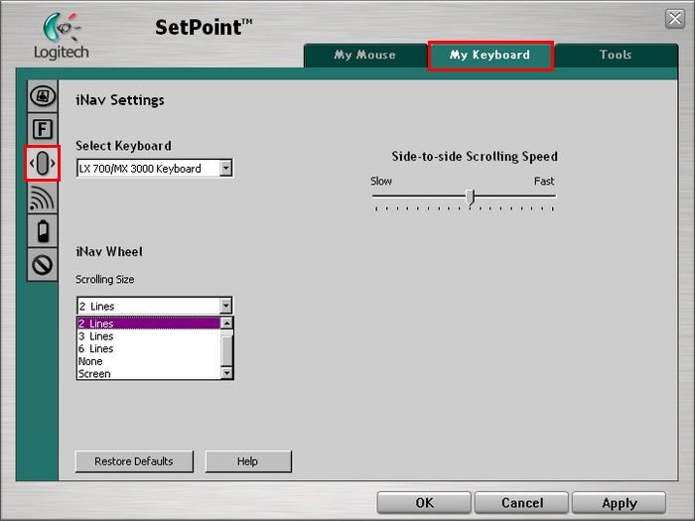
Task: Switch to the Tools tab
Action: pyautogui.click(x=616, y=55)
